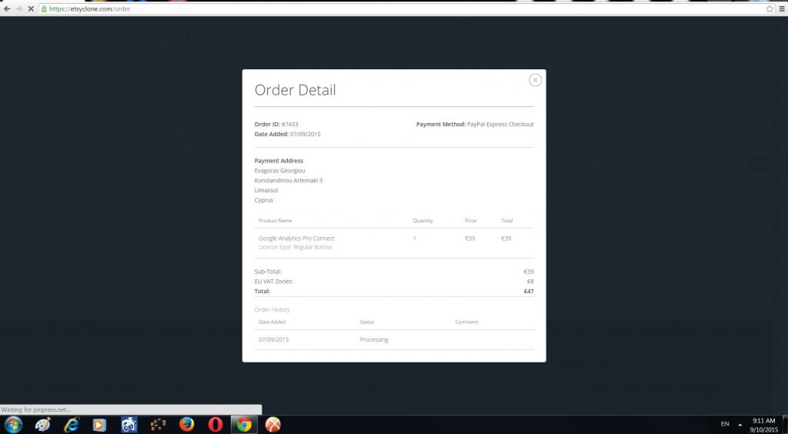Bookmark this page with star icon

[x=770, y=8]
